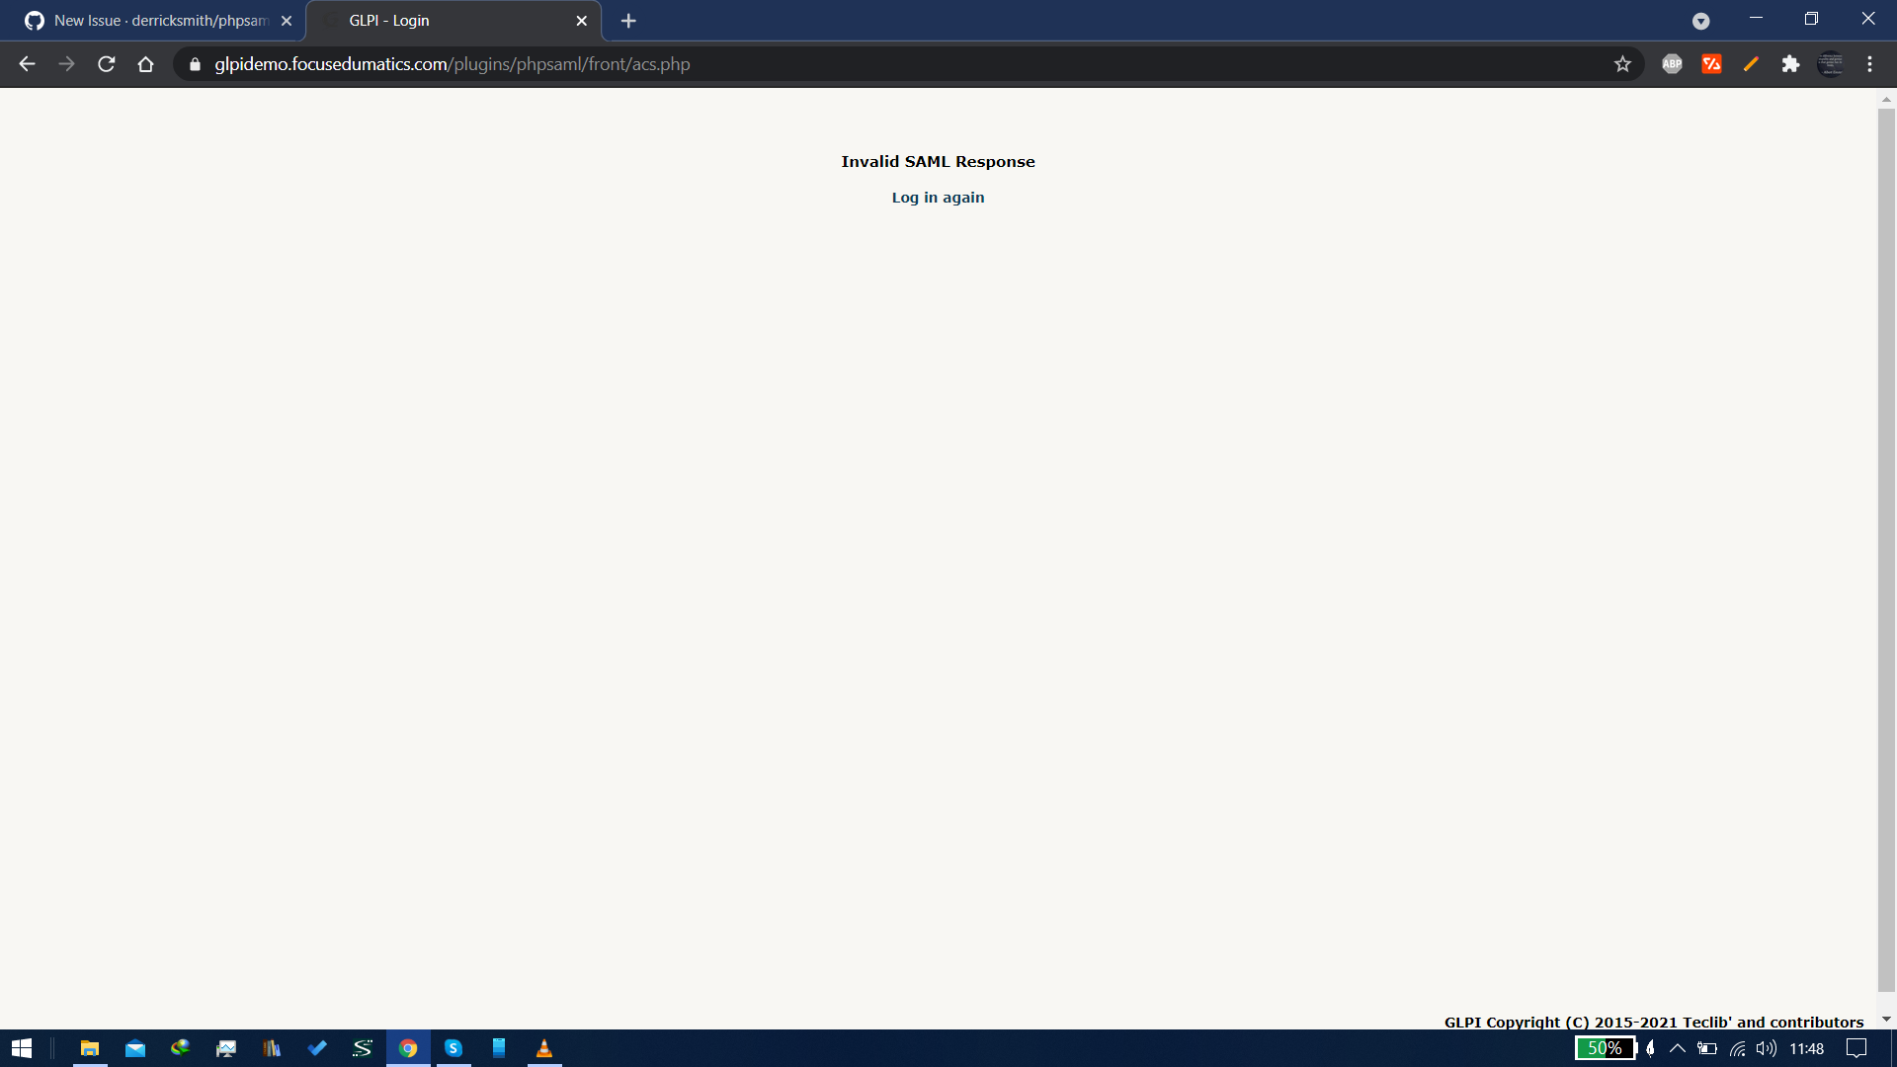This screenshot has width=1897, height=1067.
Task: Open Calibre library from the taskbar
Action: point(272,1049)
